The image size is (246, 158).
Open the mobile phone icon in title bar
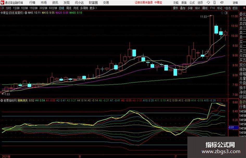click(x=215, y=3)
